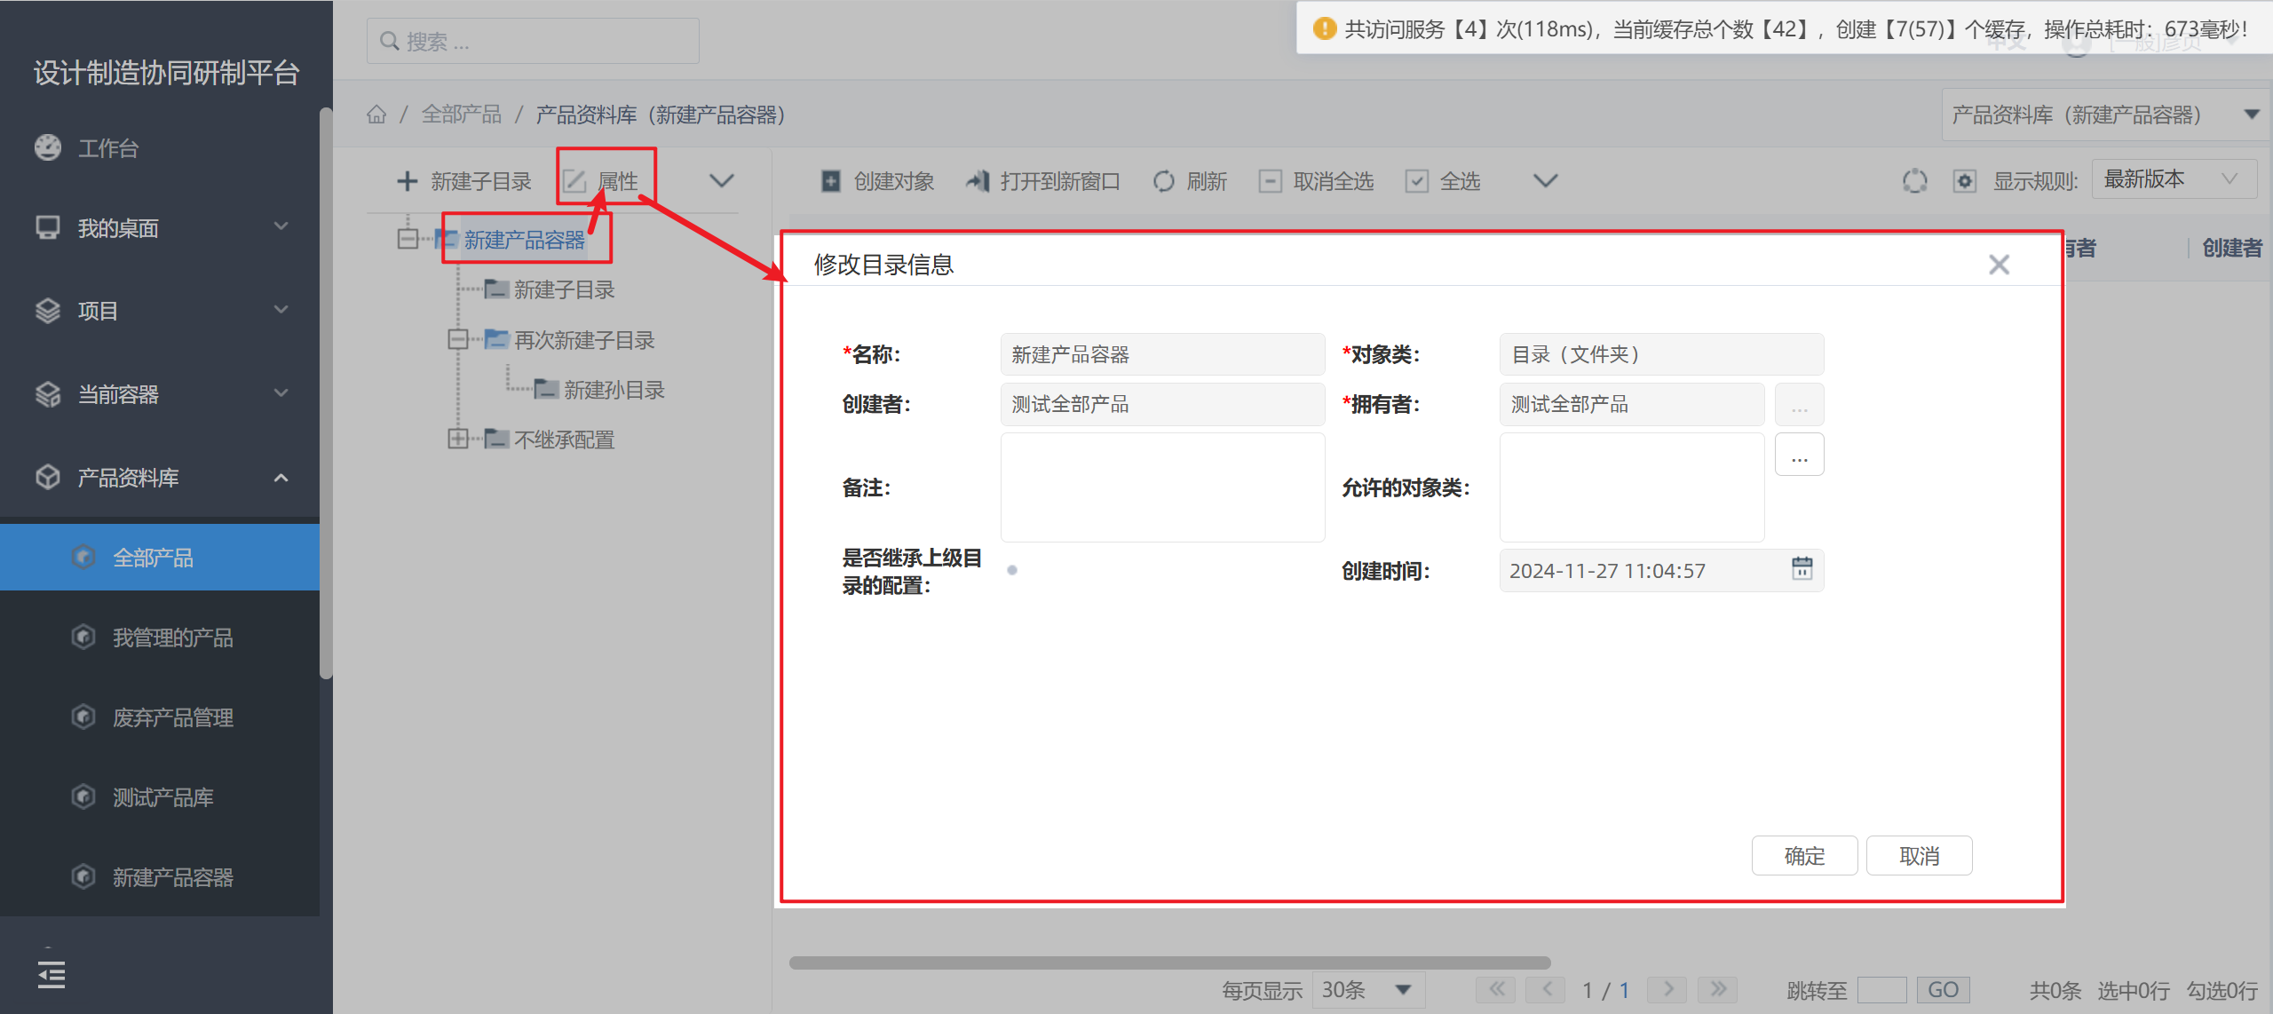Viewport: 2273px width, 1014px height.
Task: Click the 刷新 refresh icon
Action: pyautogui.click(x=1163, y=181)
